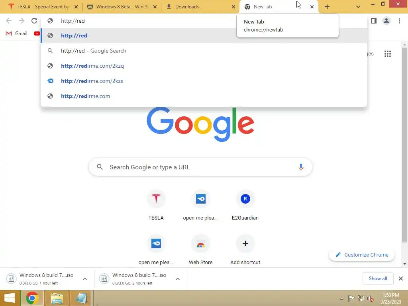The image size is (408, 306).
Task: Select suggestion http://redirme.com/2kzs
Action: [x=204, y=81]
